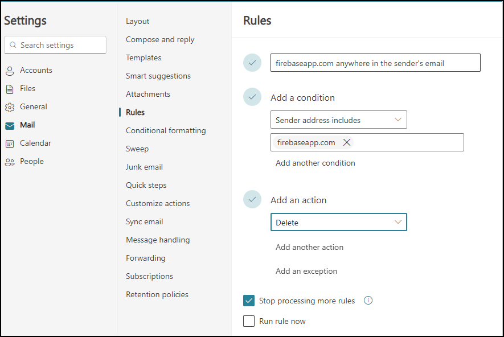Click the Files document icon
Viewport: 504px width, 337px height.
point(10,89)
